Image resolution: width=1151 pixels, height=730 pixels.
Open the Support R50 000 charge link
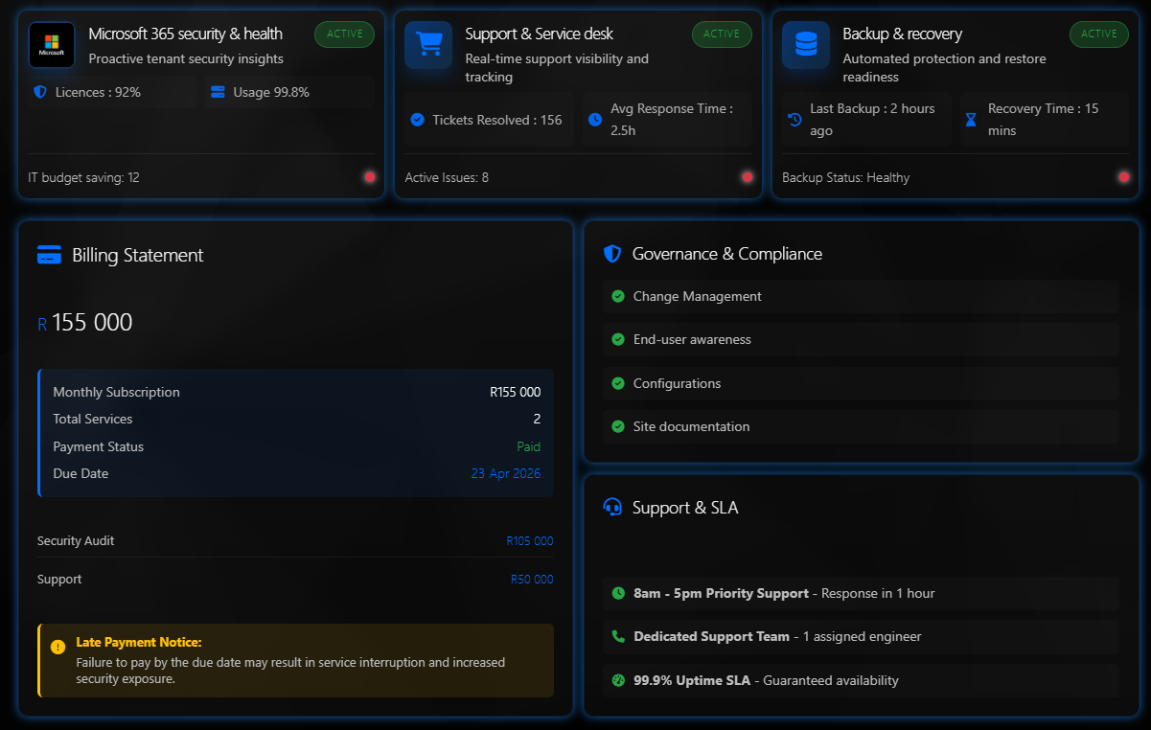[532, 579]
